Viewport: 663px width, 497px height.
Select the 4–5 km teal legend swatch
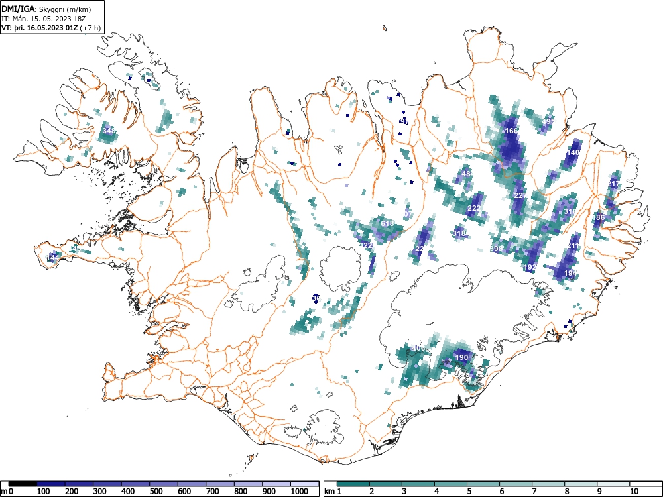[x=451, y=484]
